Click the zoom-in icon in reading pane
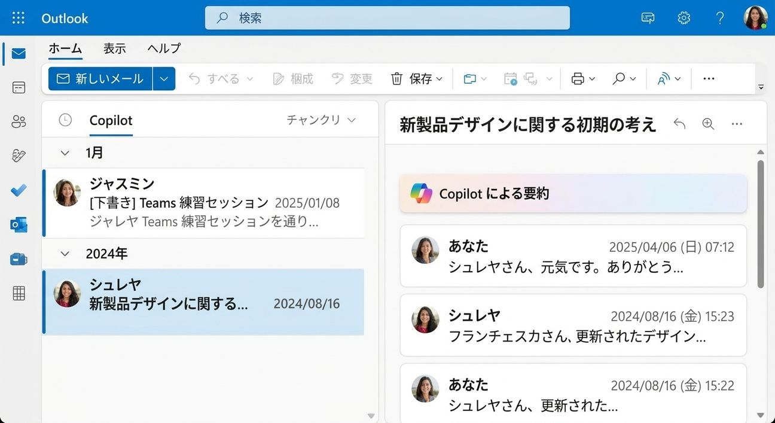Screen dimensions: 775x423 709,124
